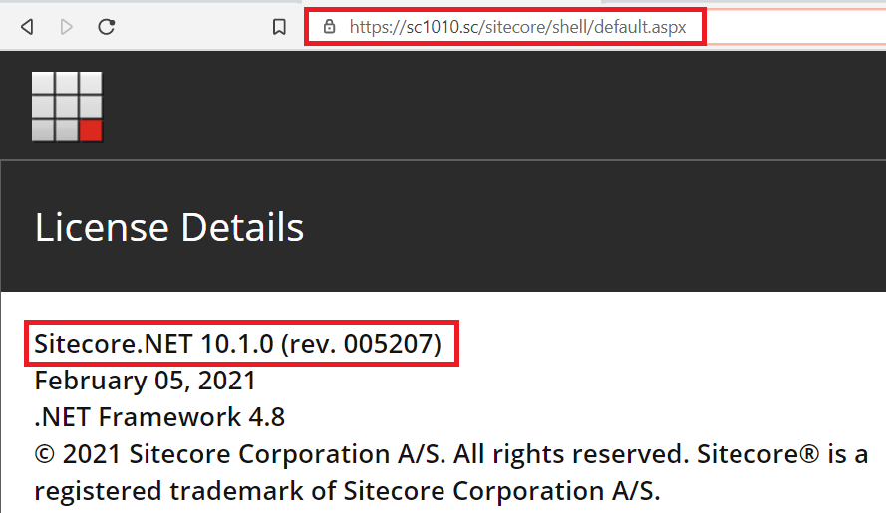Click the dark banner right of License Details
The width and height of the screenshot is (886, 513).
(x=598, y=228)
